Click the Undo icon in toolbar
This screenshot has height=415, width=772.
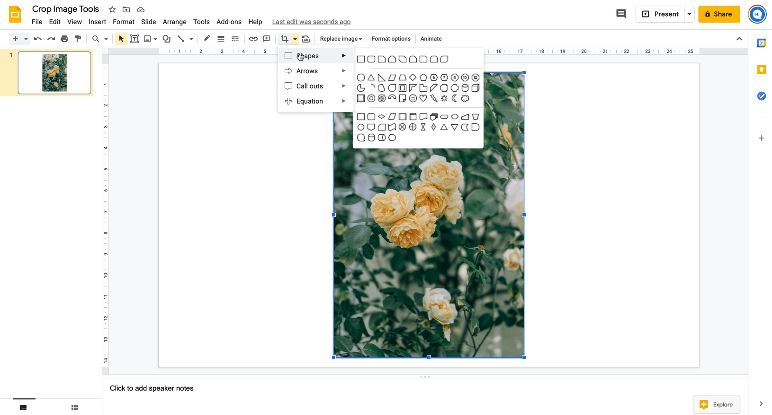[x=38, y=39]
